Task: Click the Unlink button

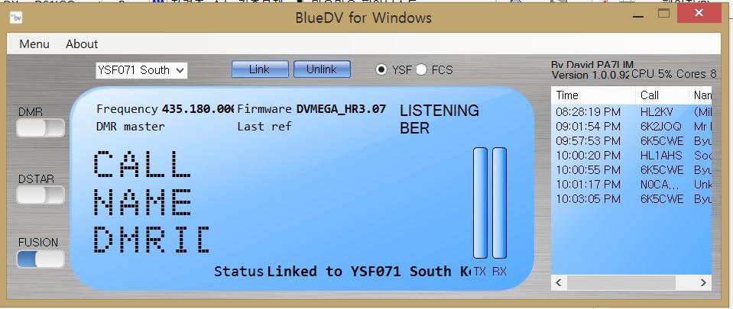Action: [x=322, y=69]
